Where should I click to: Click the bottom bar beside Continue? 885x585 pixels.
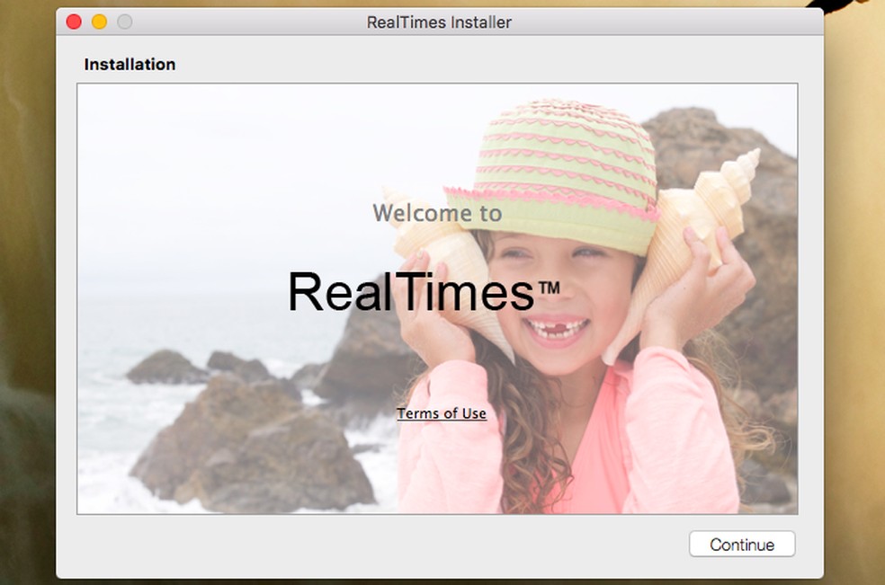pos(360,544)
